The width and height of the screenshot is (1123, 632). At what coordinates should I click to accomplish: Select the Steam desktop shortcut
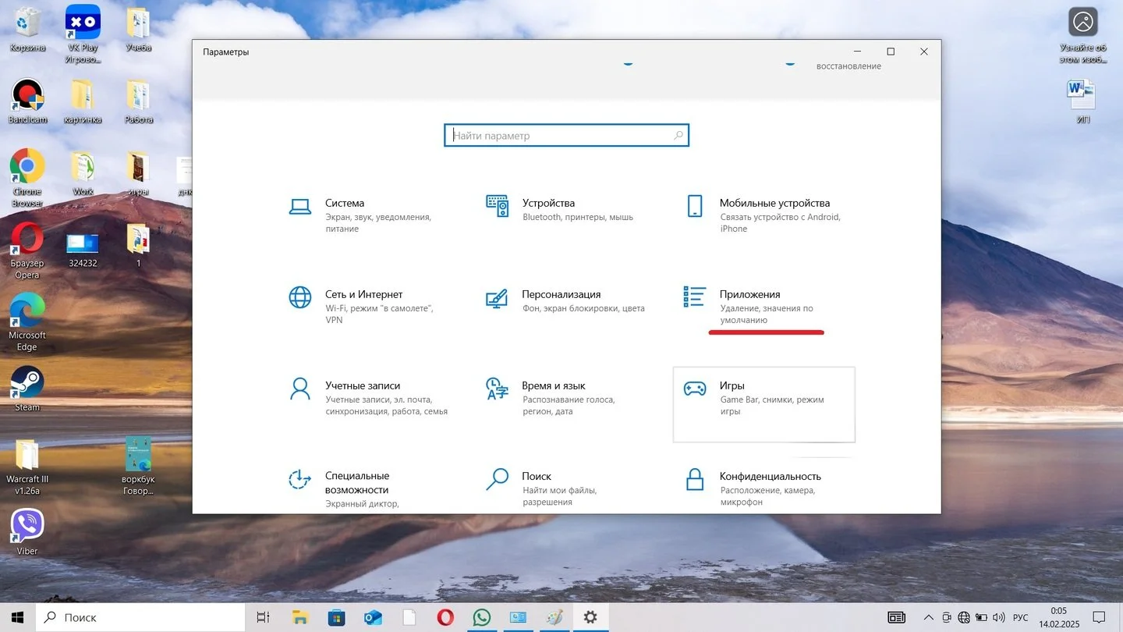(x=27, y=389)
